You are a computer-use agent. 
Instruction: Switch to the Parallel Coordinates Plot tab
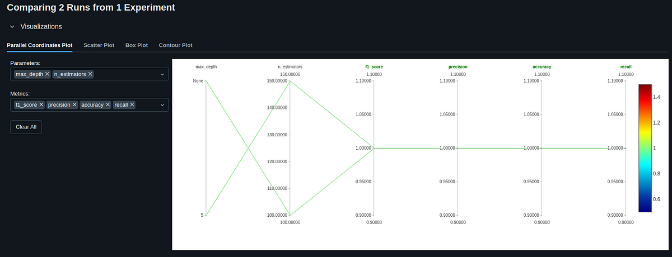(39, 45)
